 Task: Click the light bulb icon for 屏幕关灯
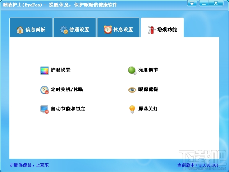coord(132,109)
